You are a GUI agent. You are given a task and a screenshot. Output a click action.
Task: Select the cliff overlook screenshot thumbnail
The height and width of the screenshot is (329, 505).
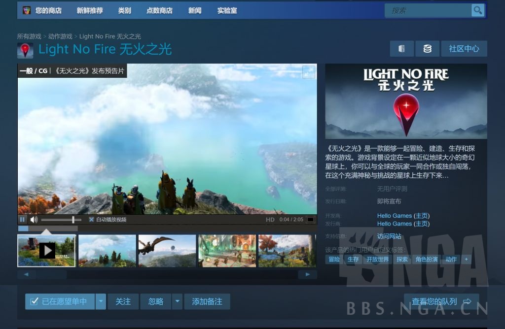pos(107,251)
